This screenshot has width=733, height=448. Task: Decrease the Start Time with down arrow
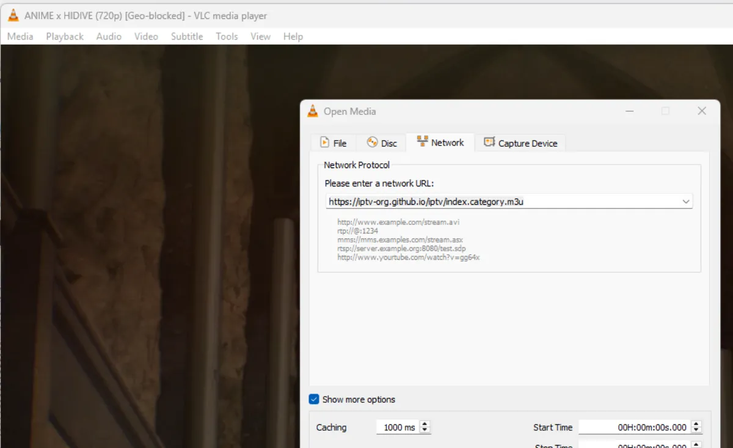[x=696, y=430]
